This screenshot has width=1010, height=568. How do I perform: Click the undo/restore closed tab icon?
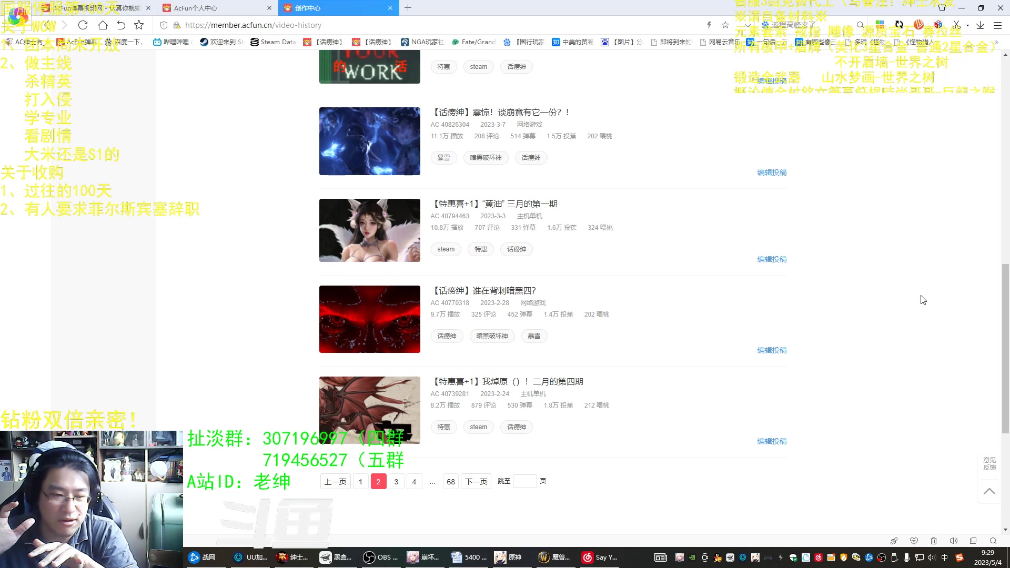[121, 25]
